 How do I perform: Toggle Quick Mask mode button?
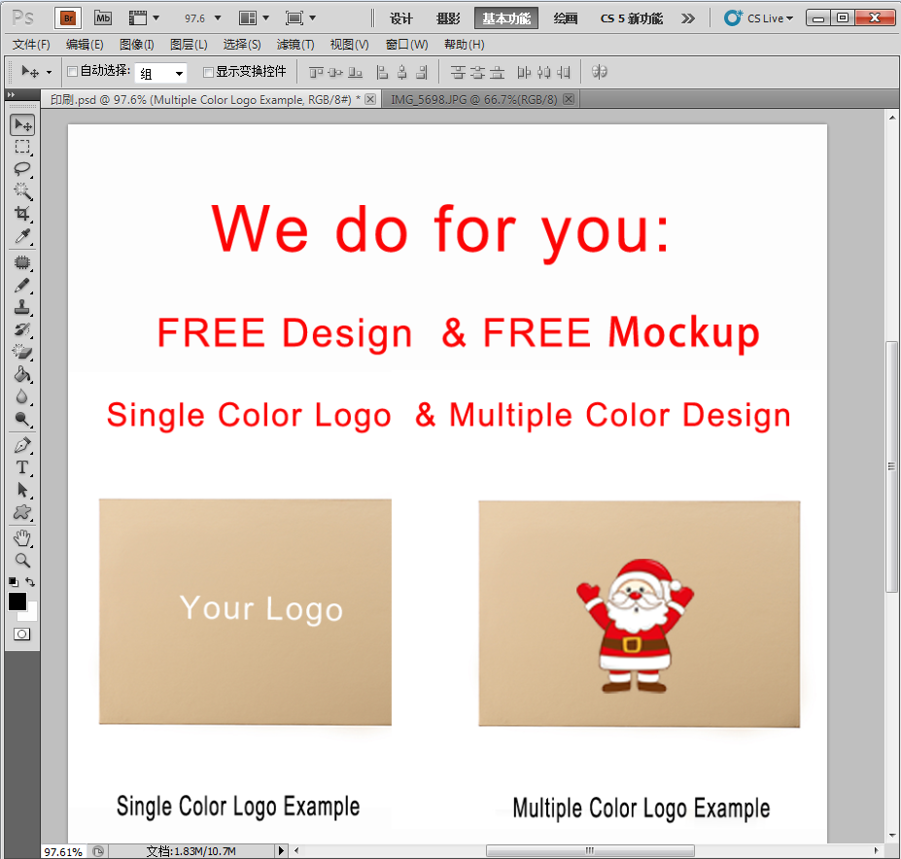coord(21,634)
